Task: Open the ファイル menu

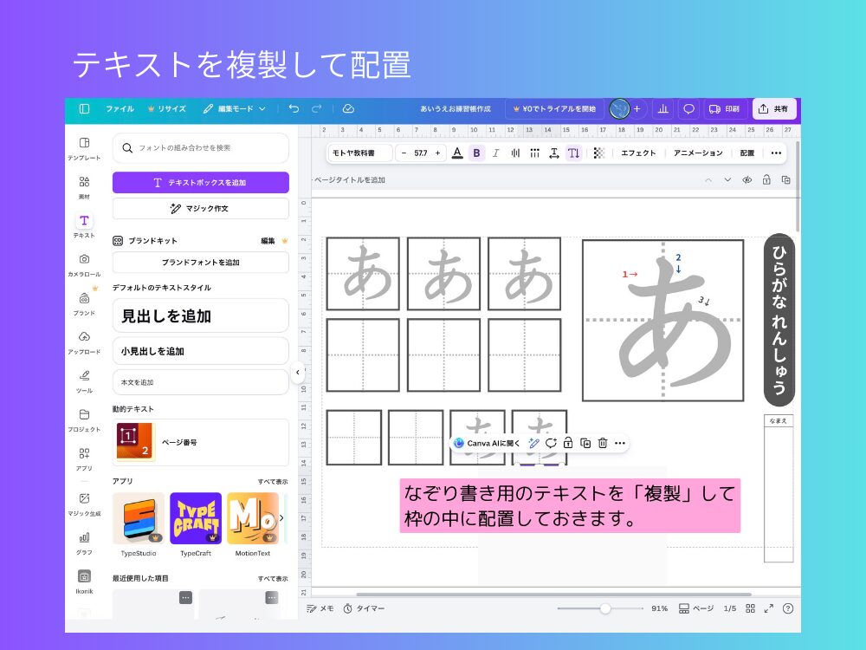Action: click(120, 108)
